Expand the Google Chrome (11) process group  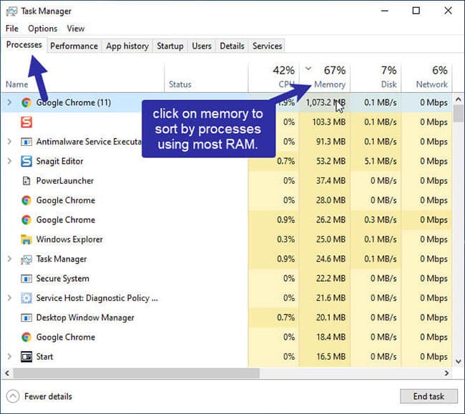tap(9, 103)
